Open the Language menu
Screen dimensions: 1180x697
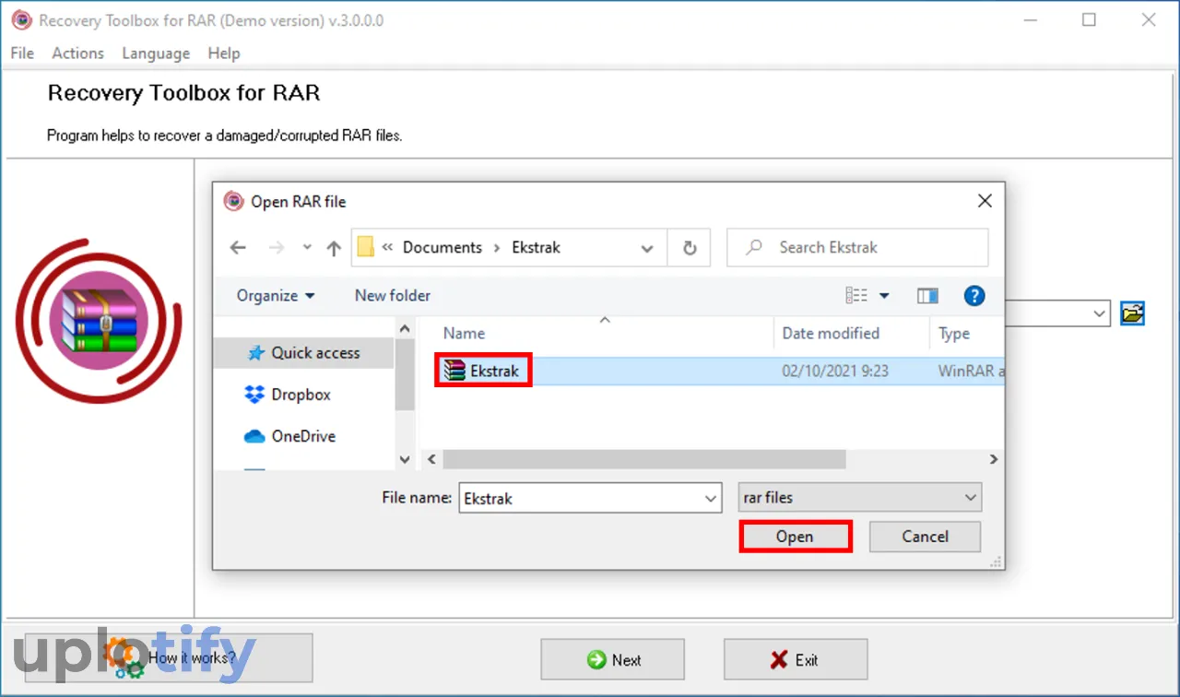tap(156, 53)
